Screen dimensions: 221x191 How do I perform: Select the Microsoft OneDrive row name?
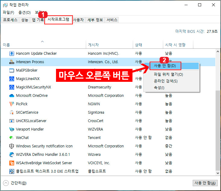pos(32,96)
